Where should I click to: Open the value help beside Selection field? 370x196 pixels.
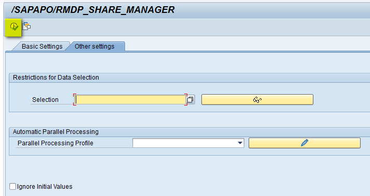coord(190,100)
